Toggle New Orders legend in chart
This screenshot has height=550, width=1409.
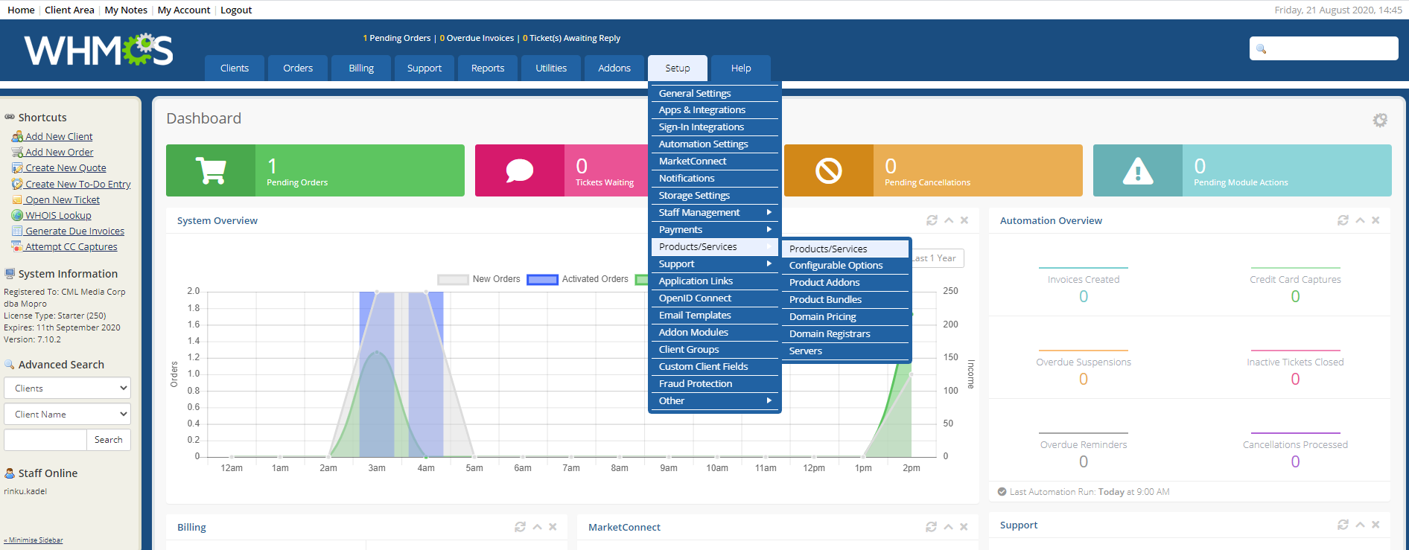(479, 279)
